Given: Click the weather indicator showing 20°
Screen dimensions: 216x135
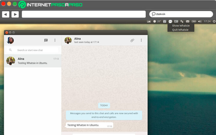Looking at the screenshot, I should [157, 22].
